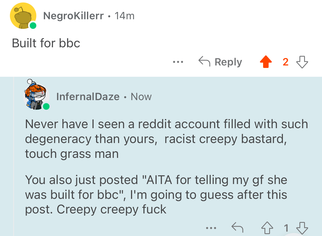
Task: Click the Now timestamp on InfernalDaze's reply
Action: pos(141,97)
